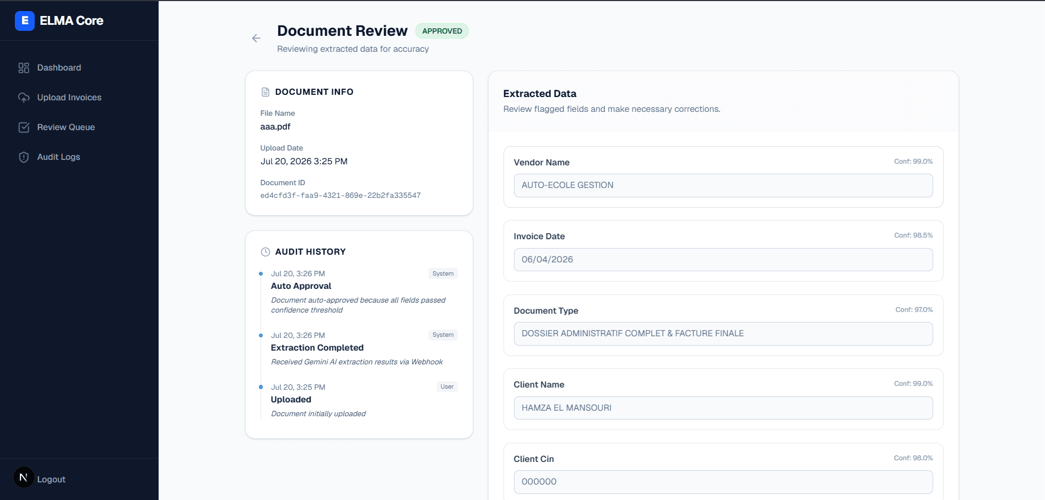Click the Audit Logs shield icon
Viewport: 1045px width, 500px height.
[x=24, y=157]
